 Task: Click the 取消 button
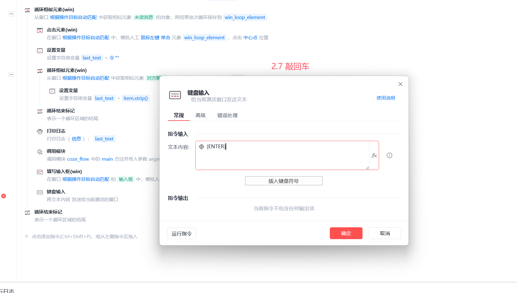(x=385, y=233)
